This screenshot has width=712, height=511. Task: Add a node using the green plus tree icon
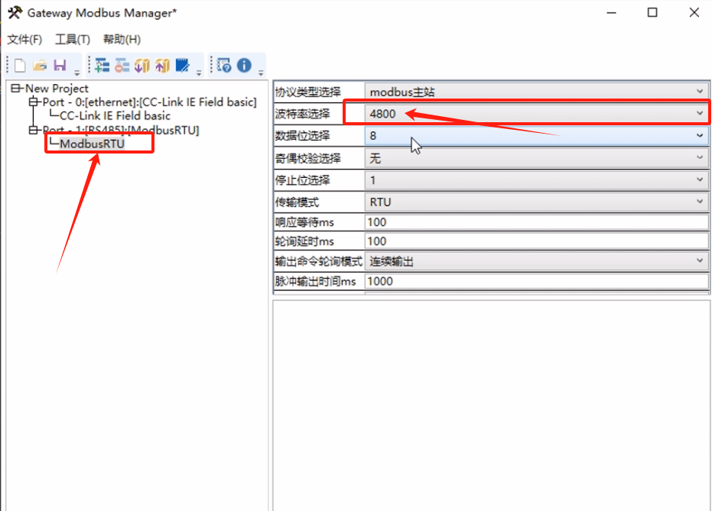(x=102, y=65)
